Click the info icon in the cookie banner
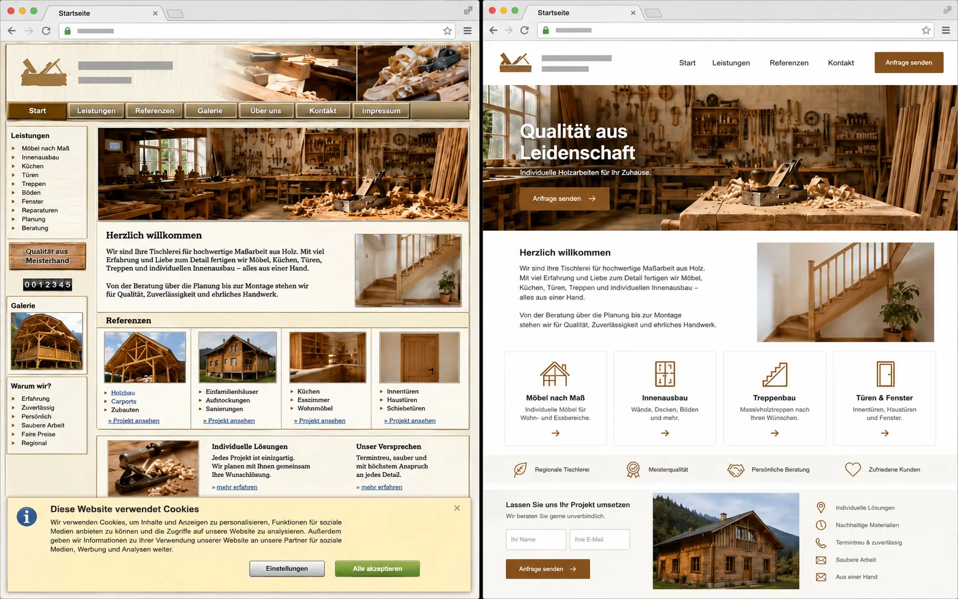 click(27, 517)
